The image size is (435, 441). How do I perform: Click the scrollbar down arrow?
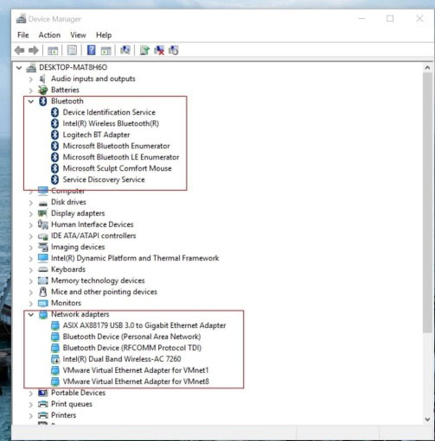point(427,419)
